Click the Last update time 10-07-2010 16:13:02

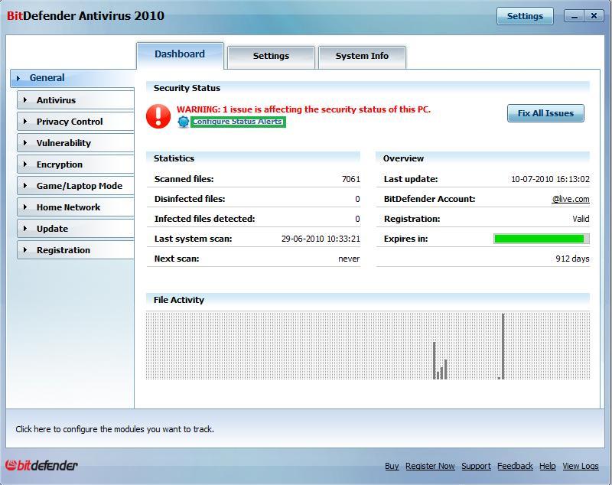coord(550,179)
